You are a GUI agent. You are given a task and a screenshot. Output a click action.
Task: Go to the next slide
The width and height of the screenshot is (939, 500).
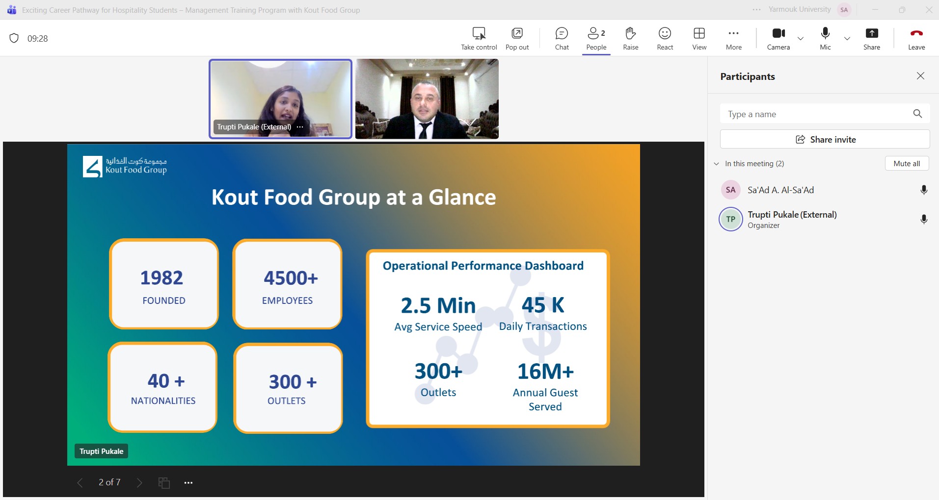pos(139,483)
